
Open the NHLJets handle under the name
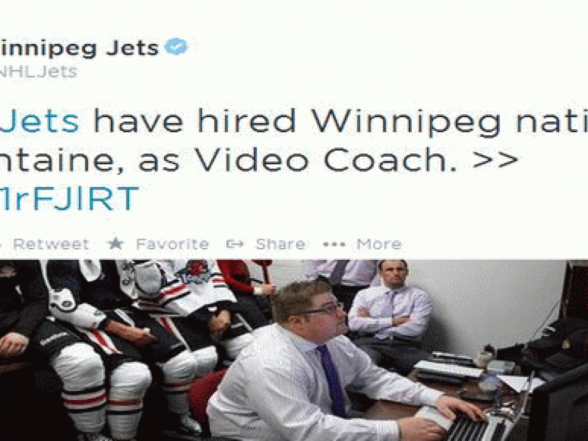(38, 72)
